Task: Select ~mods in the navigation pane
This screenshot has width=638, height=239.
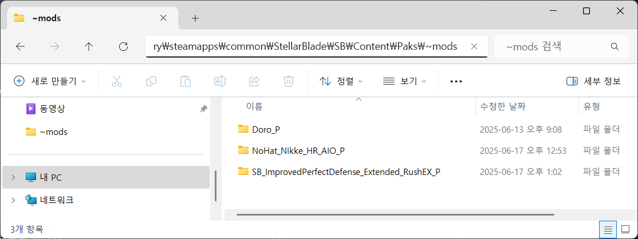Action: point(54,132)
